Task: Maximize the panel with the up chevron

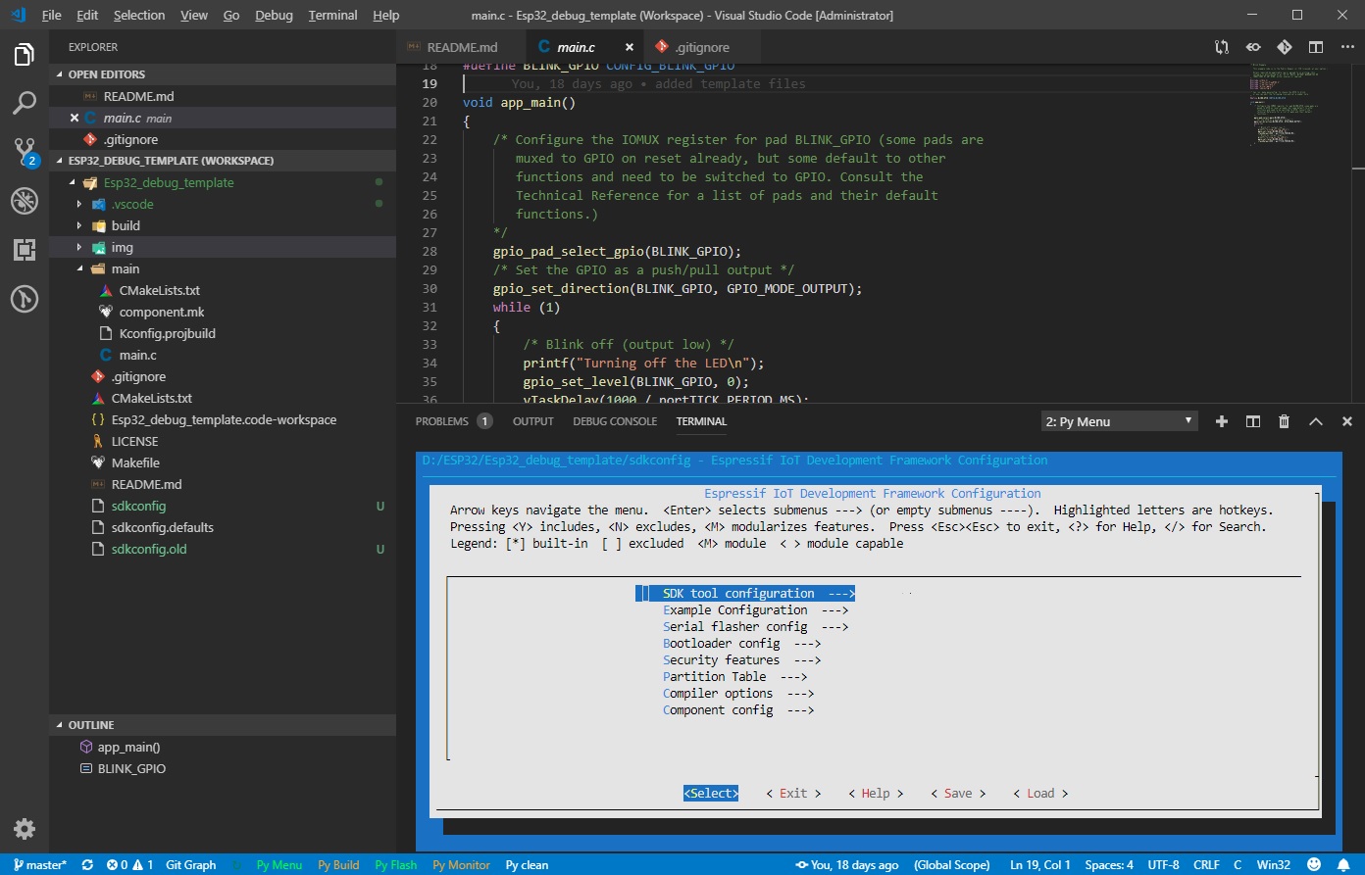Action: 1316,421
